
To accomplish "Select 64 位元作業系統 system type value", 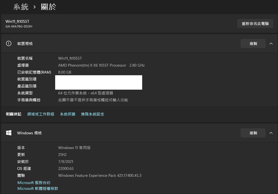I will (86, 93).
